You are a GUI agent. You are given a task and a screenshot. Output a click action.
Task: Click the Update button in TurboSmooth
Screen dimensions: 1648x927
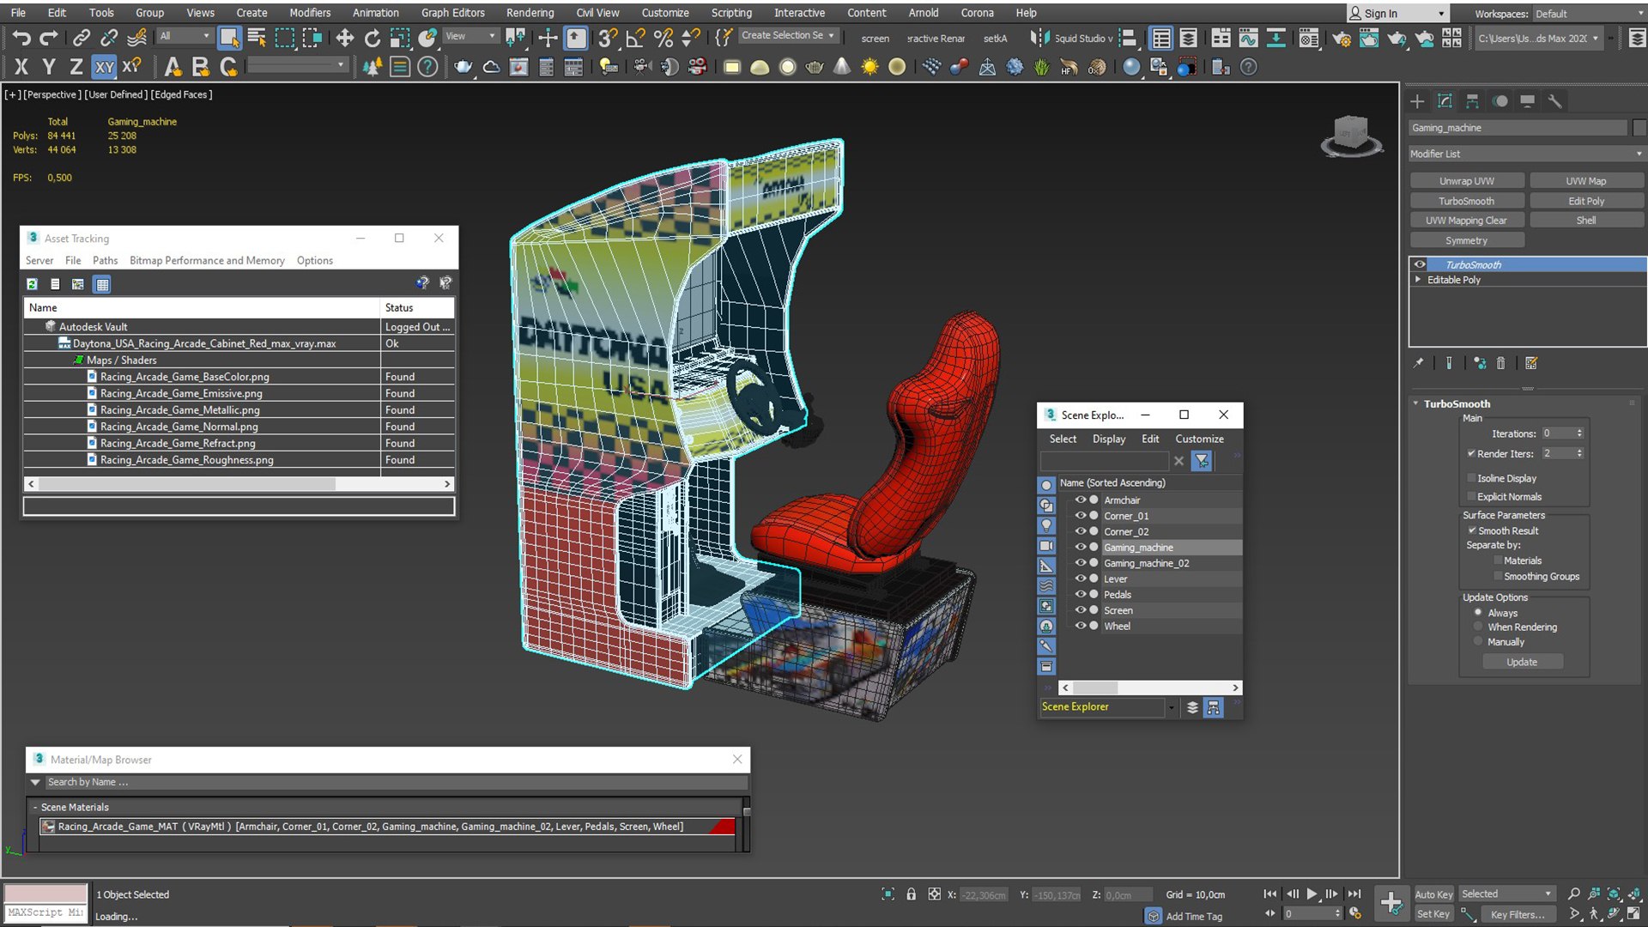[1522, 663]
